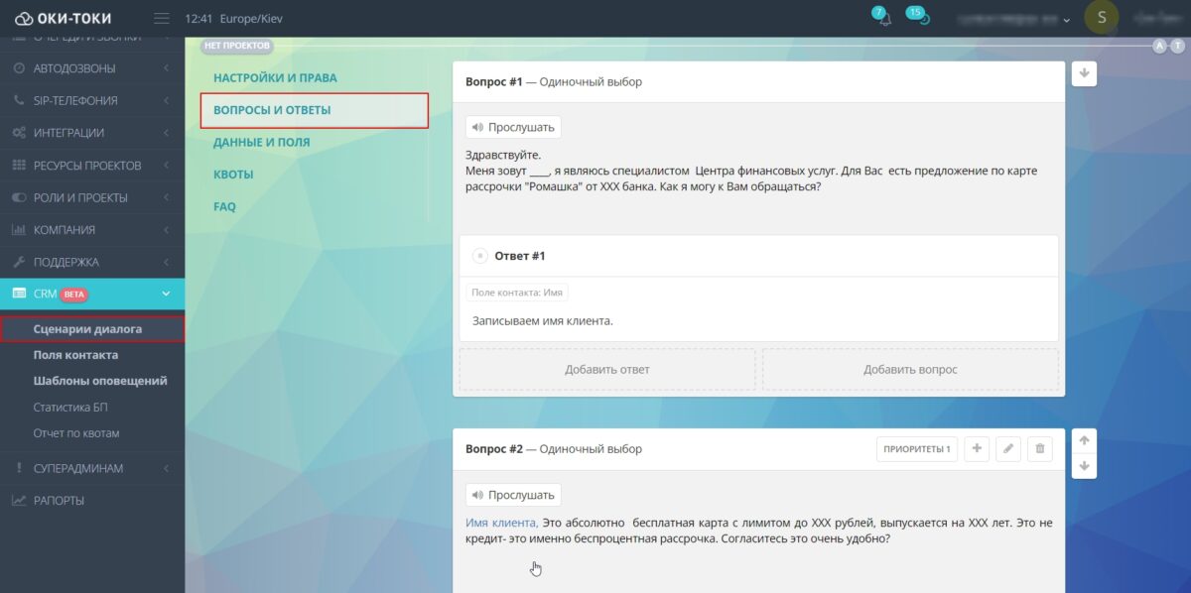The width and height of the screenshot is (1191, 593).
Task: Click the Вопрос #1 — Одиночный выбор heading
Action: (x=554, y=81)
